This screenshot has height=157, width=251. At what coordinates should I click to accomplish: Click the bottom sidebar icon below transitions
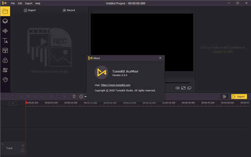[5, 80]
